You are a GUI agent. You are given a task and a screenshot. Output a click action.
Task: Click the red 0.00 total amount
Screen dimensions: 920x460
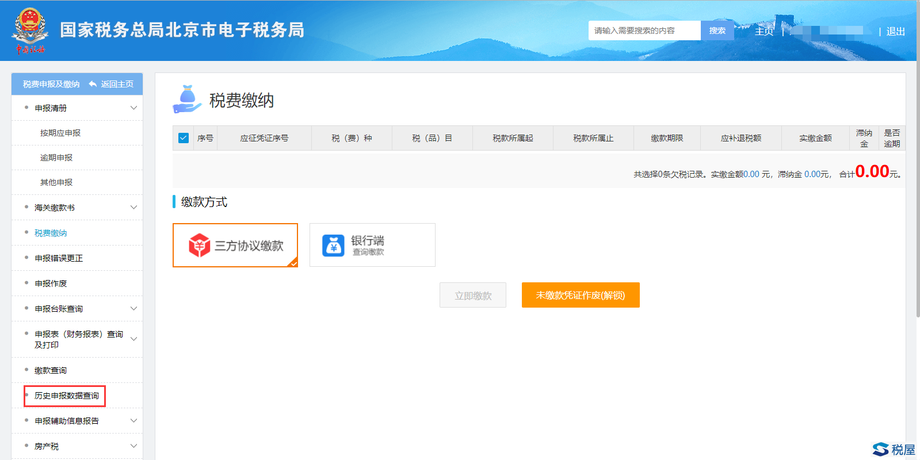coord(872,171)
